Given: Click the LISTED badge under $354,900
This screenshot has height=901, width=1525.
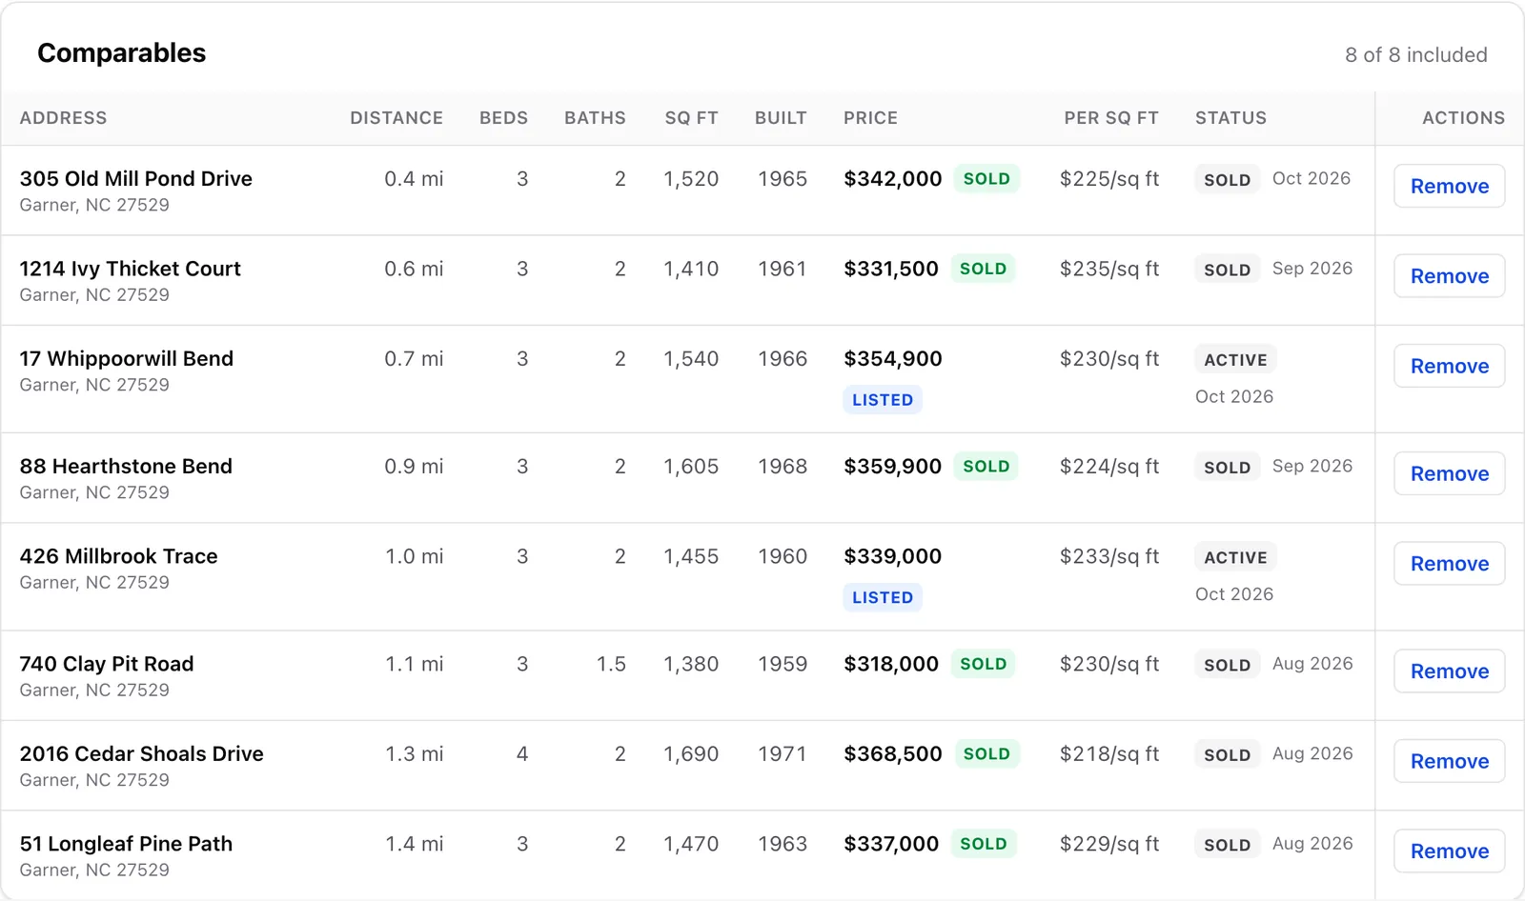Looking at the screenshot, I should point(883,400).
